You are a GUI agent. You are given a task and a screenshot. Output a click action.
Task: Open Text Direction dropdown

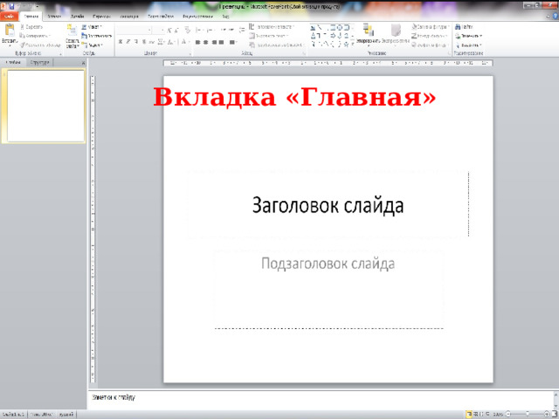[x=272, y=27]
